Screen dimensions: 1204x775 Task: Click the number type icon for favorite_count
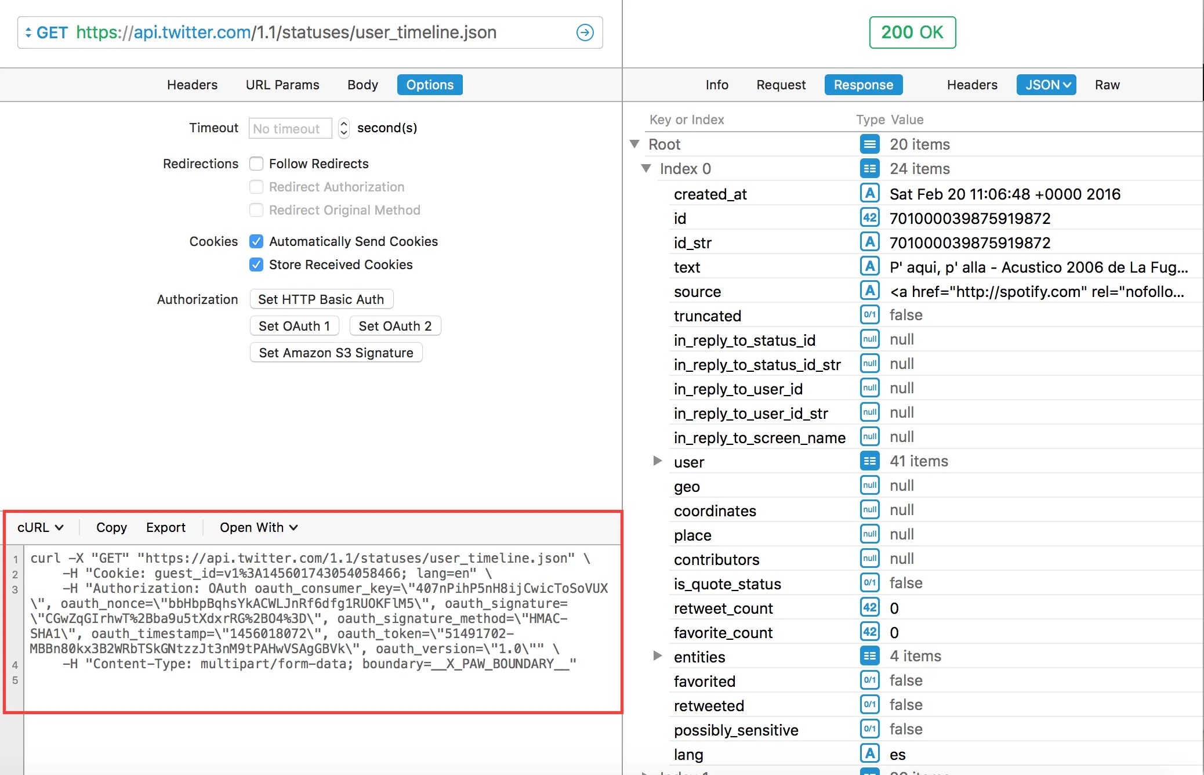(x=869, y=632)
